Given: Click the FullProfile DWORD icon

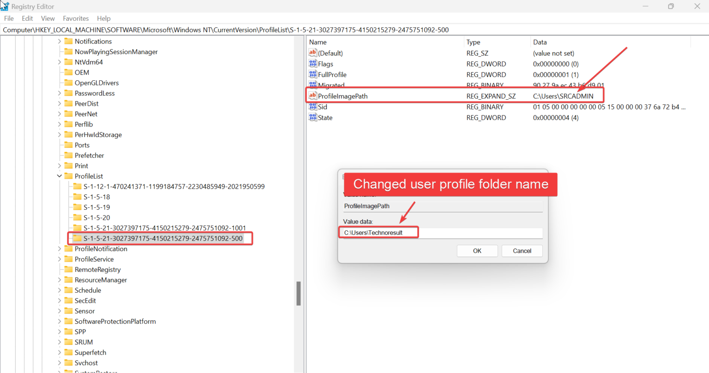Looking at the screenshot, I should tap(313, 74).
